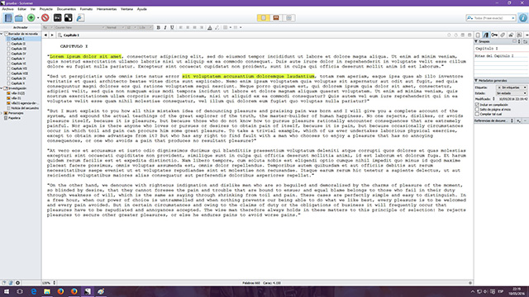Open the Etiqueta dropdown
This screenshot has height=297, width=529.
(x=511, y=87)
